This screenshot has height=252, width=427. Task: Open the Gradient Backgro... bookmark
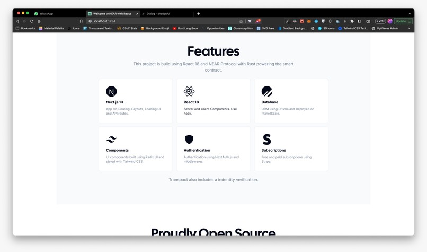pyautogui.click(x=292, y=28)
